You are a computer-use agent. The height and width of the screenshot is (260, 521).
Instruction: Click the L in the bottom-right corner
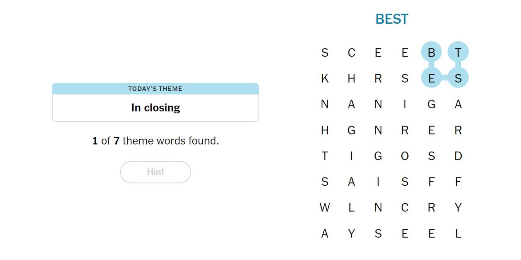458,234
